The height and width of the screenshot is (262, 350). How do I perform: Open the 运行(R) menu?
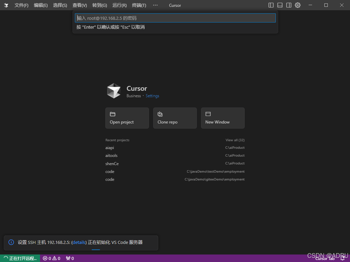pos(119,5)
